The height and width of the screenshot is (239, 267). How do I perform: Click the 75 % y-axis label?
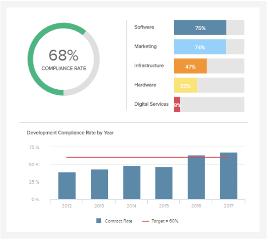[34, 147]
